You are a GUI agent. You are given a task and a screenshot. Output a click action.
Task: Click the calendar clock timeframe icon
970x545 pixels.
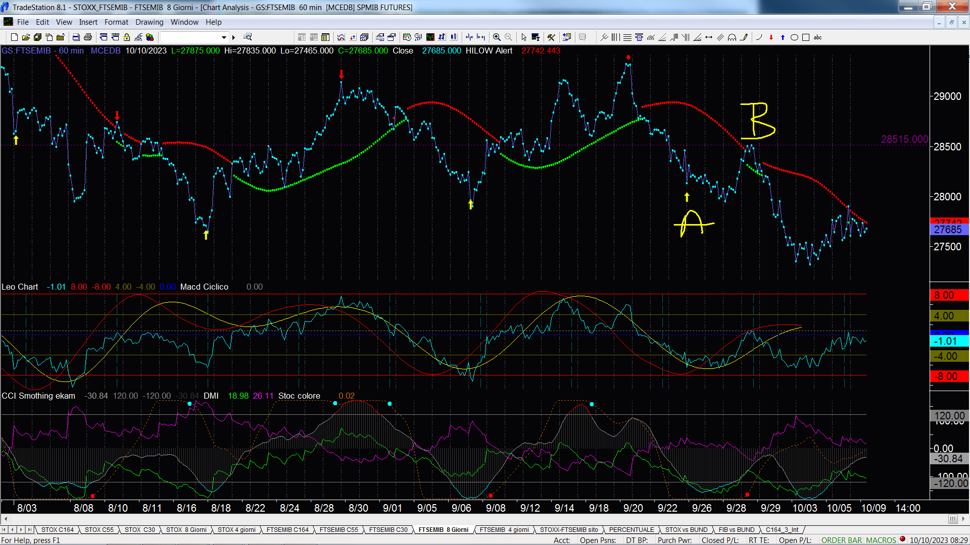point(407,37)
